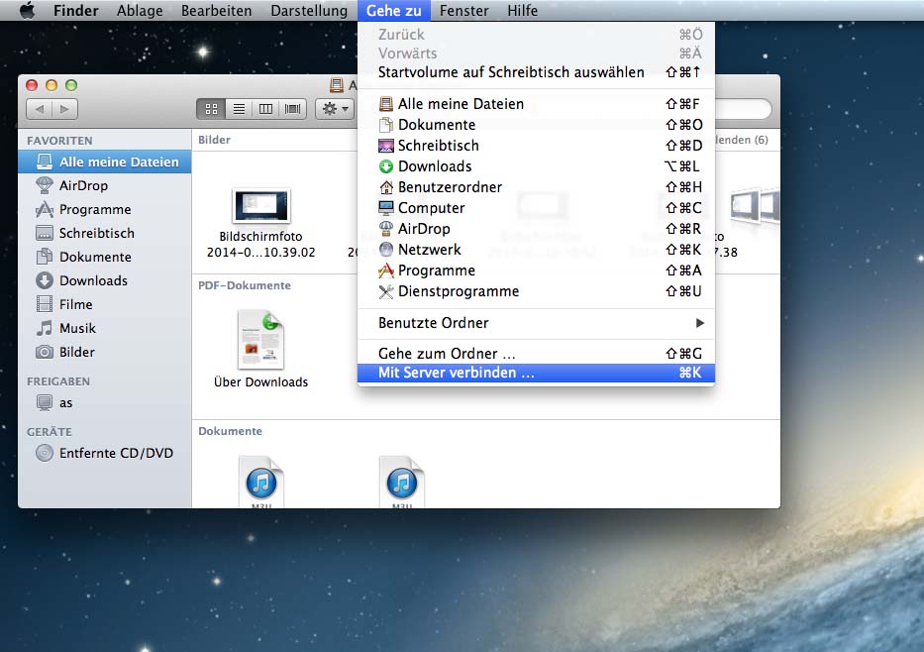Viewport: 924px width, 652px height.
Task: Switch to column view mode
Action: [265, 109]
